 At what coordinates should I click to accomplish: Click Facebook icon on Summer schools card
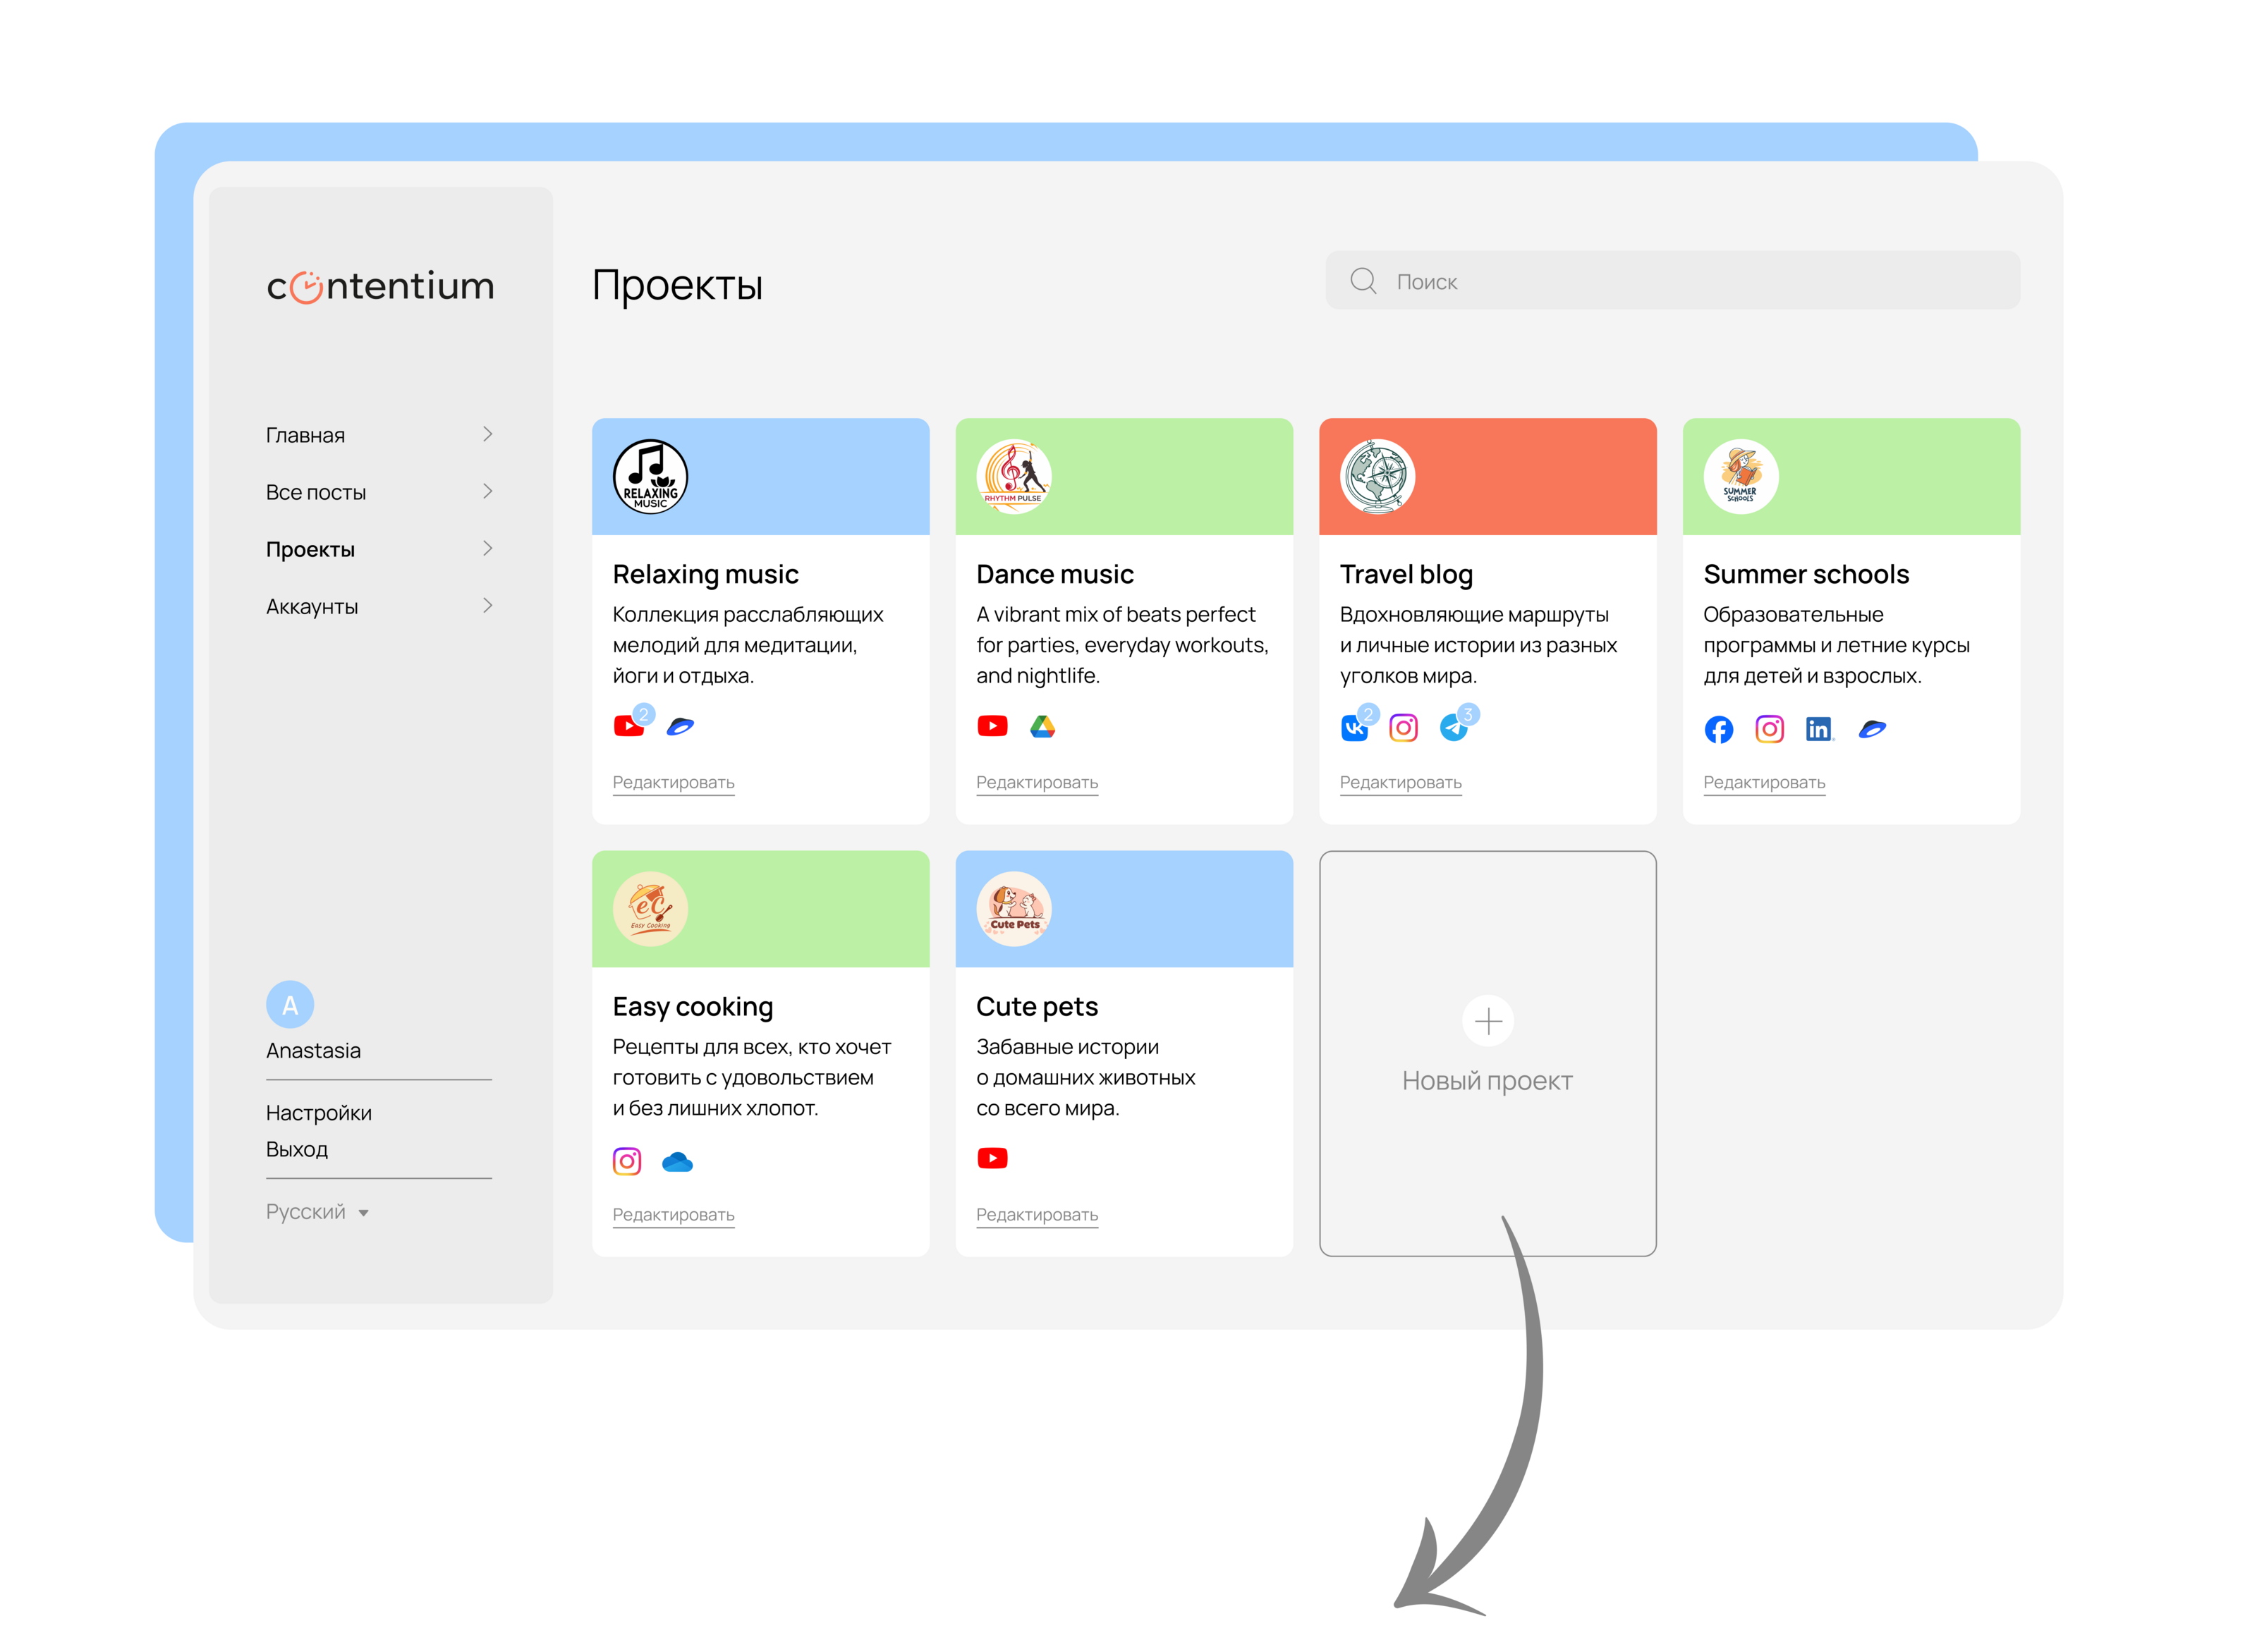pyautogui.click(x=1717, y=730)
